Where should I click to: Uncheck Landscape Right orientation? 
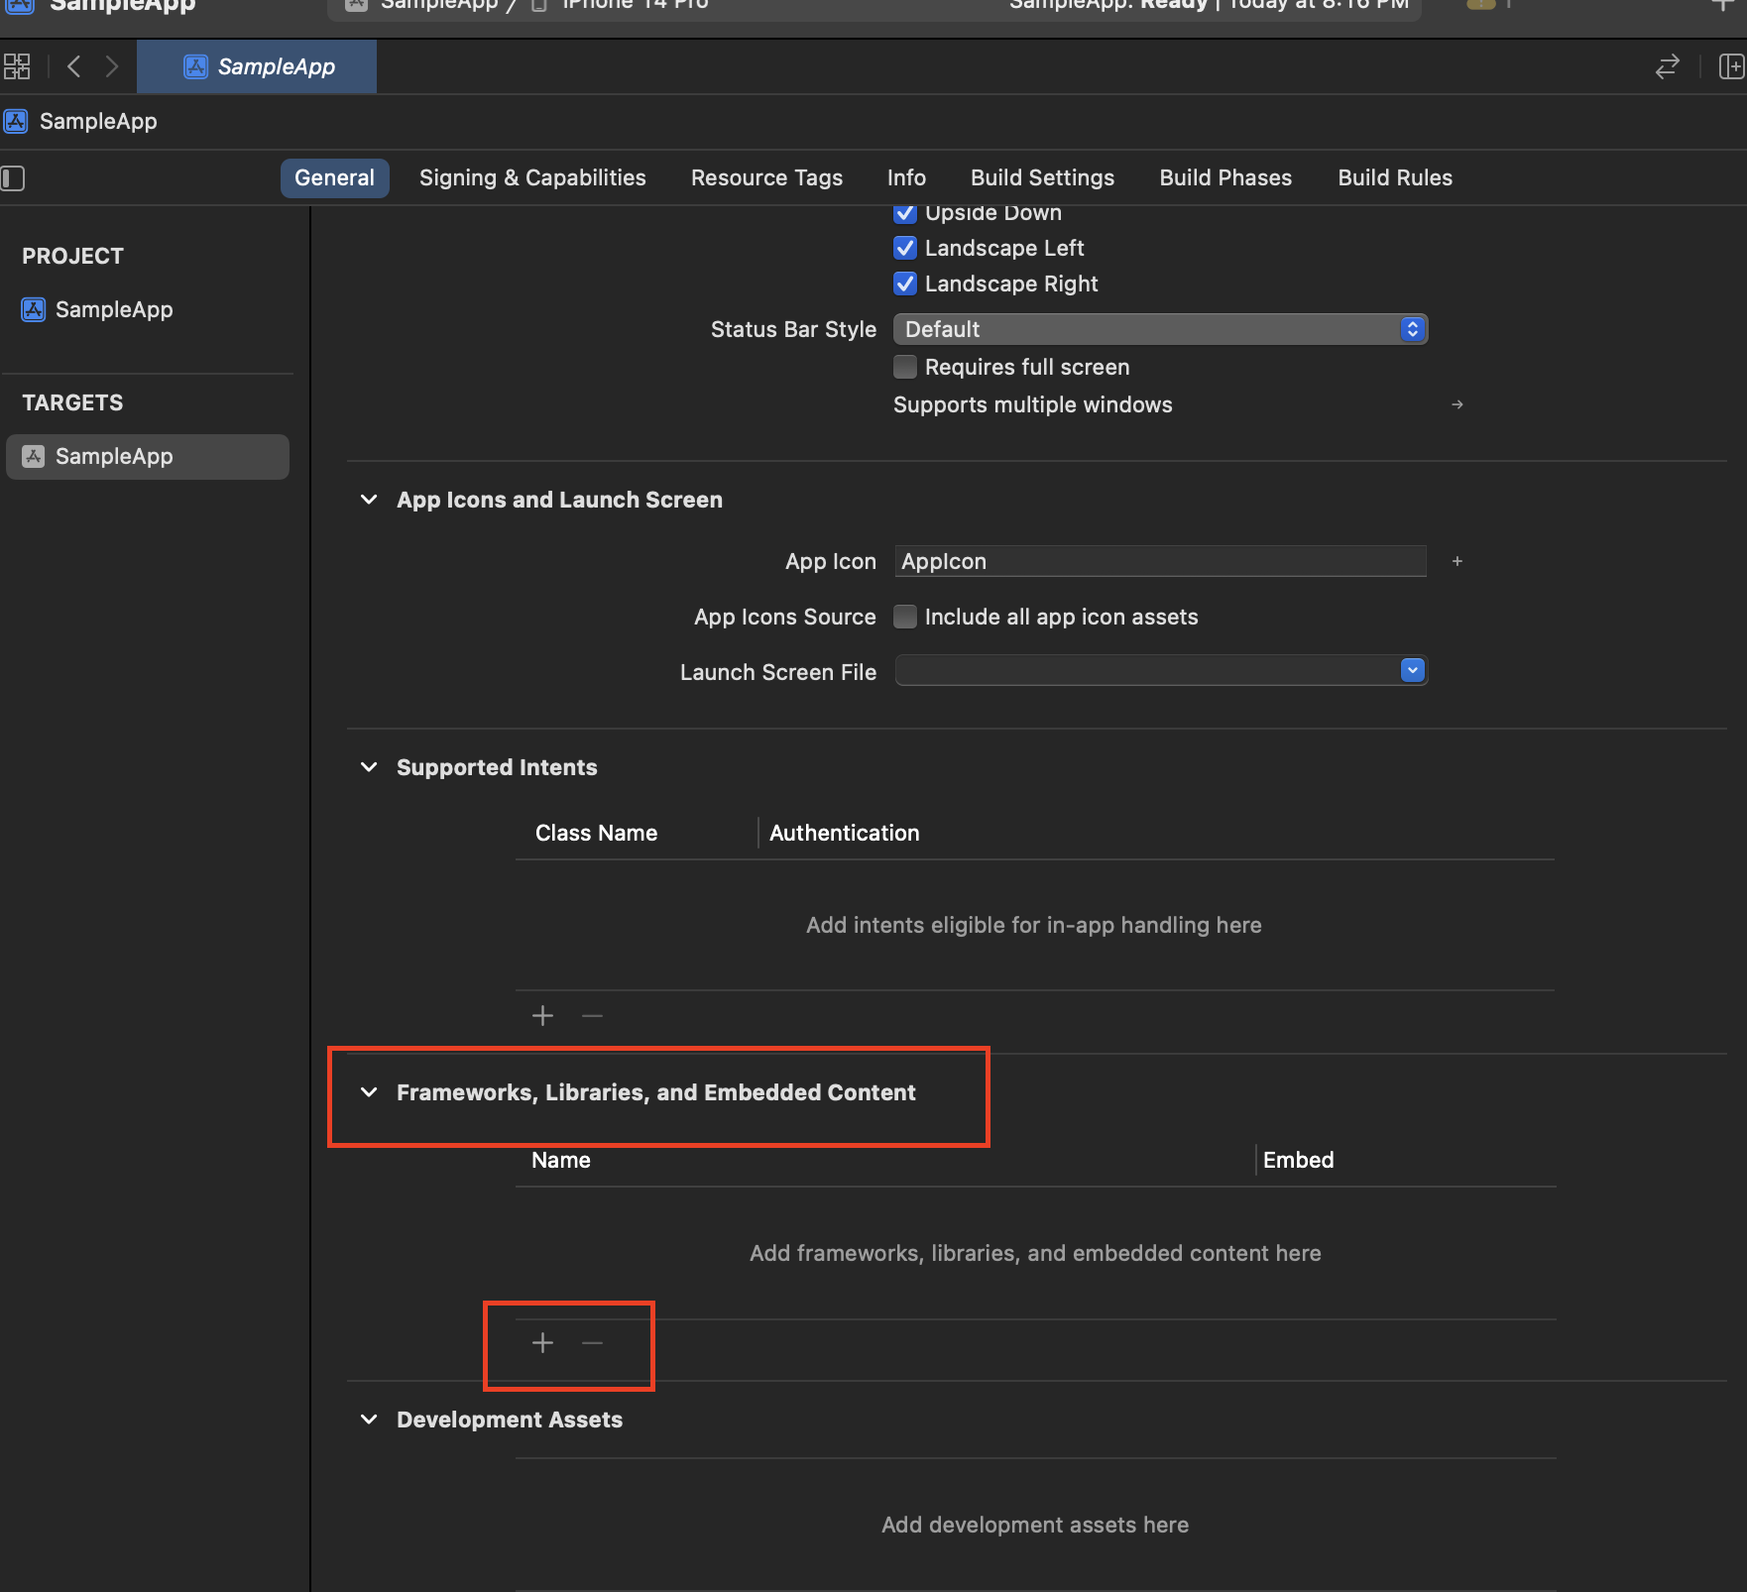click(905, 284)
